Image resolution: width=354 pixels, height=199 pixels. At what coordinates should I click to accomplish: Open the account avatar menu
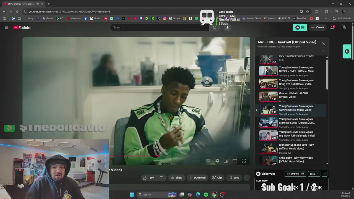(343, 27)
